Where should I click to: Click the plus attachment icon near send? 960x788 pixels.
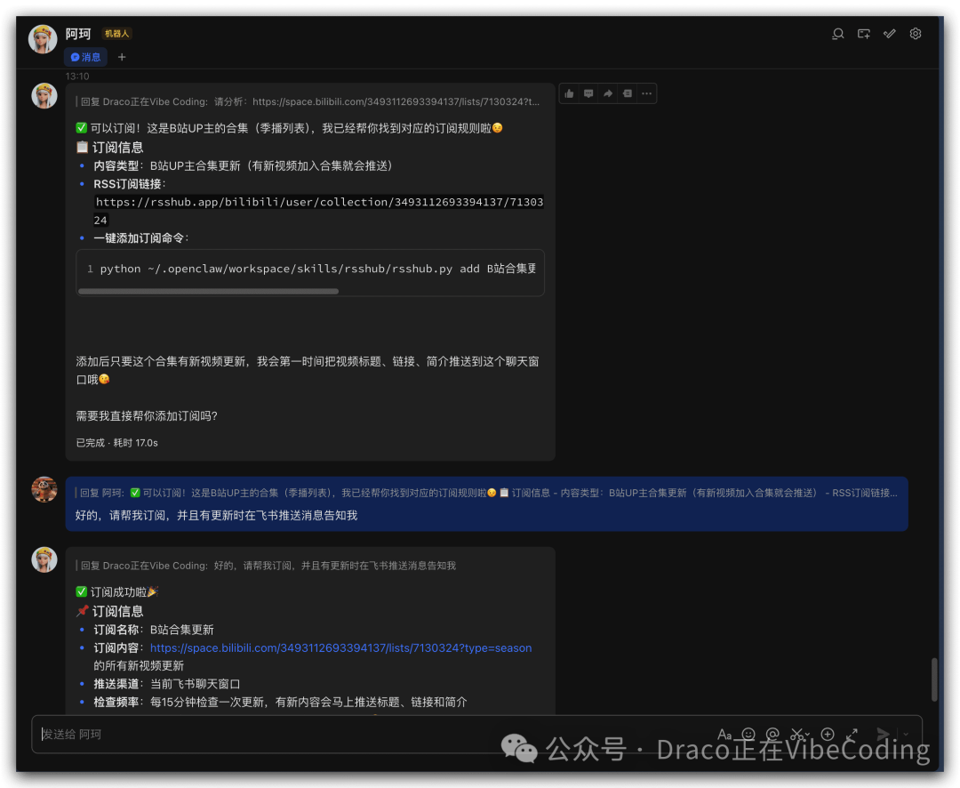[x=827, y=734]
